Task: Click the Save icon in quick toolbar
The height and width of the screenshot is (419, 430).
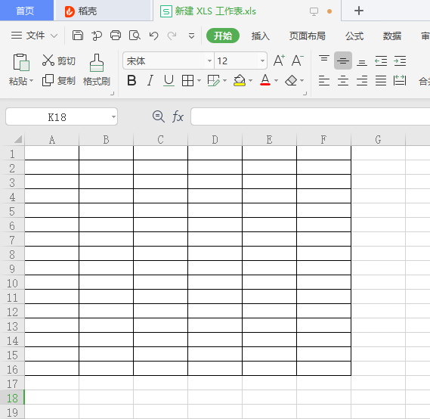Action: (78, 36)
